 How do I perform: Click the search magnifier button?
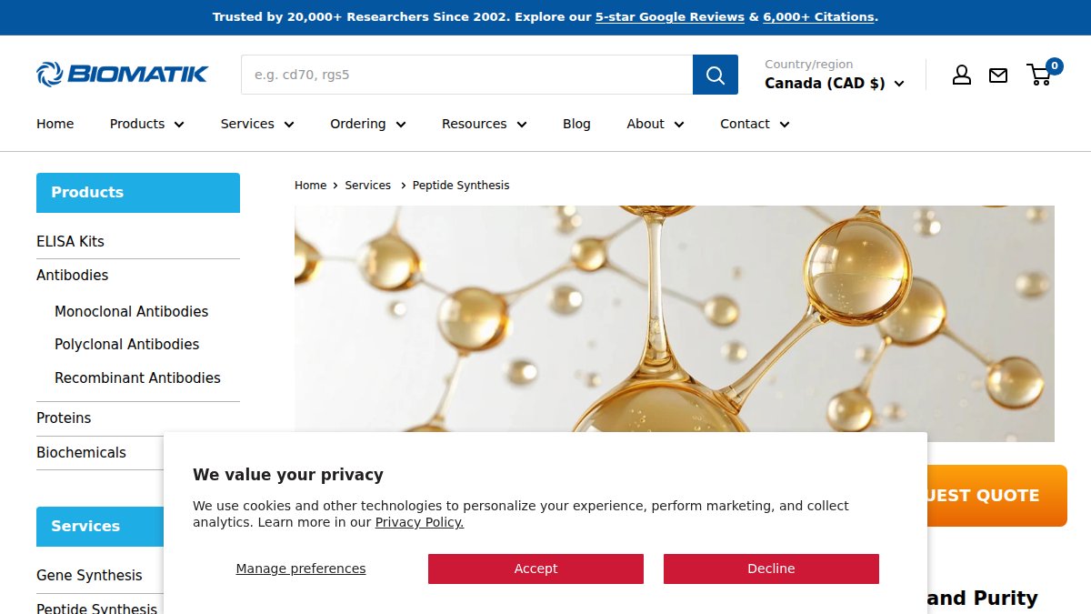(716, 75)
